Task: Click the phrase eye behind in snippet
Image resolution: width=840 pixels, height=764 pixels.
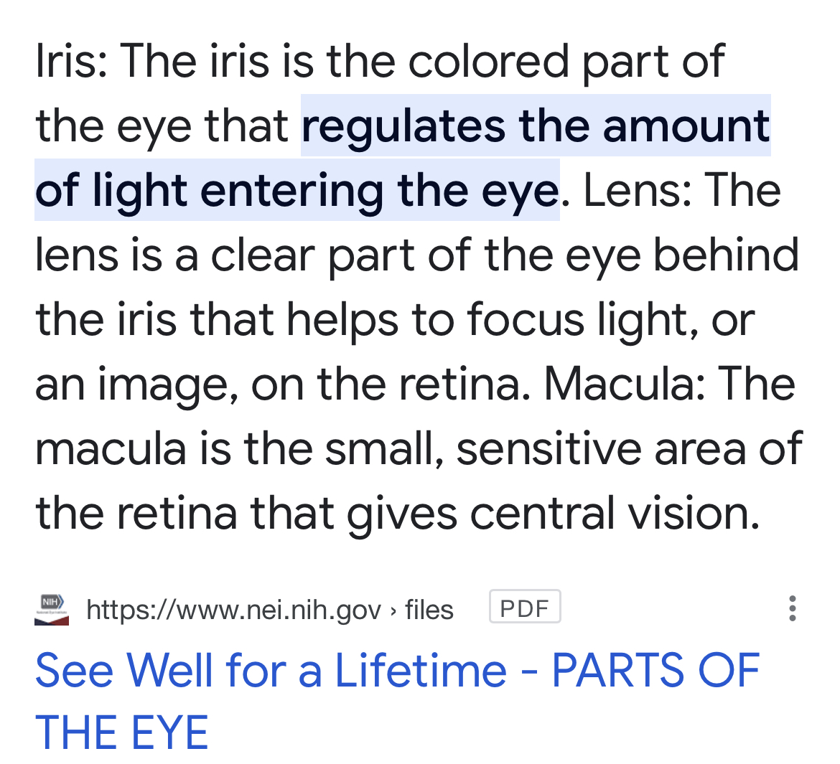Action: tap(682, 257)
